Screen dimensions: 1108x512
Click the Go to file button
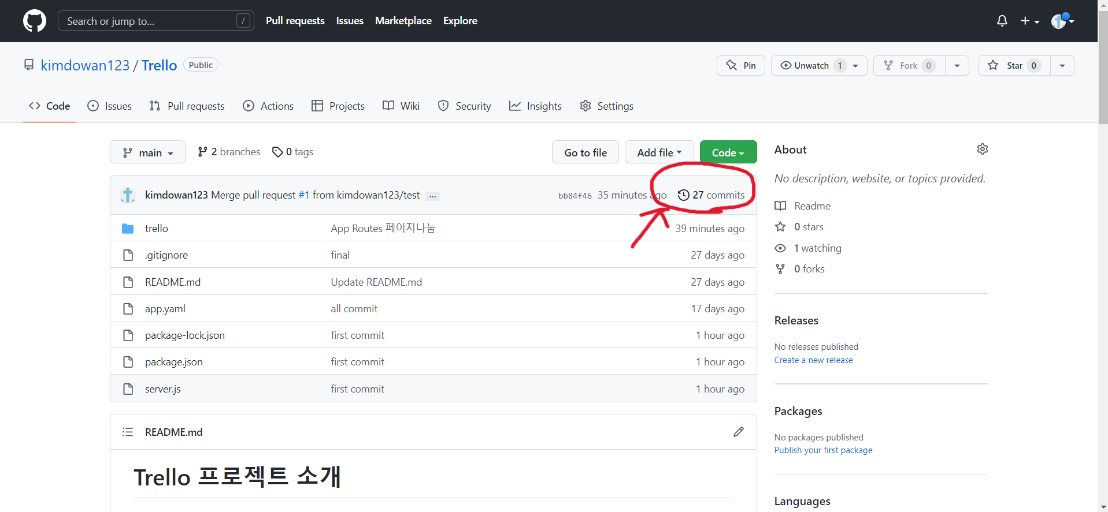[x=586, y=152]
